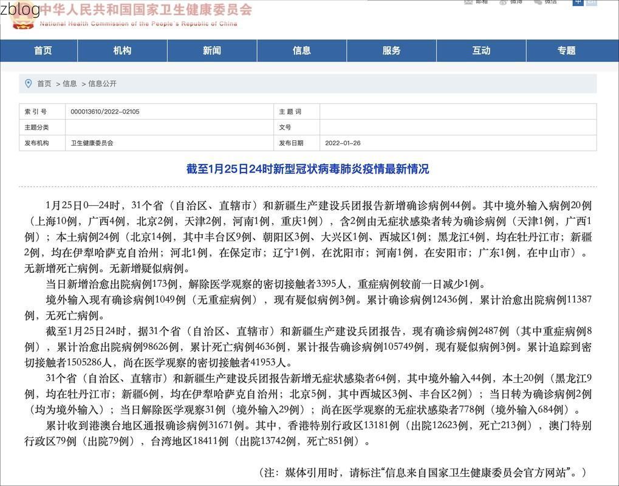Select the blue "中" Chinese language icon
The height and width of the screenshot is (486, 619).
click(x=578, y=2)
